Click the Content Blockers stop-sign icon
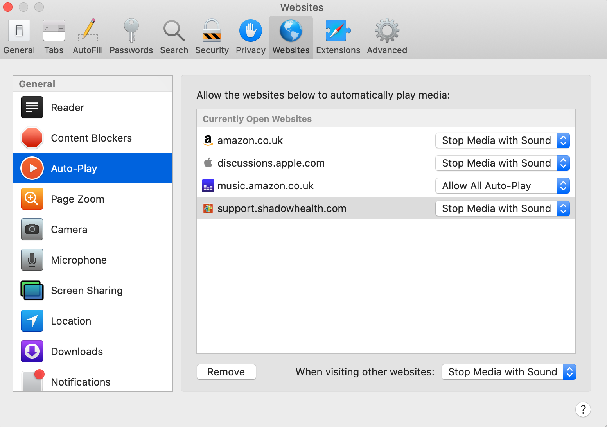The image size is (607, 427). [x=32, y=138]
